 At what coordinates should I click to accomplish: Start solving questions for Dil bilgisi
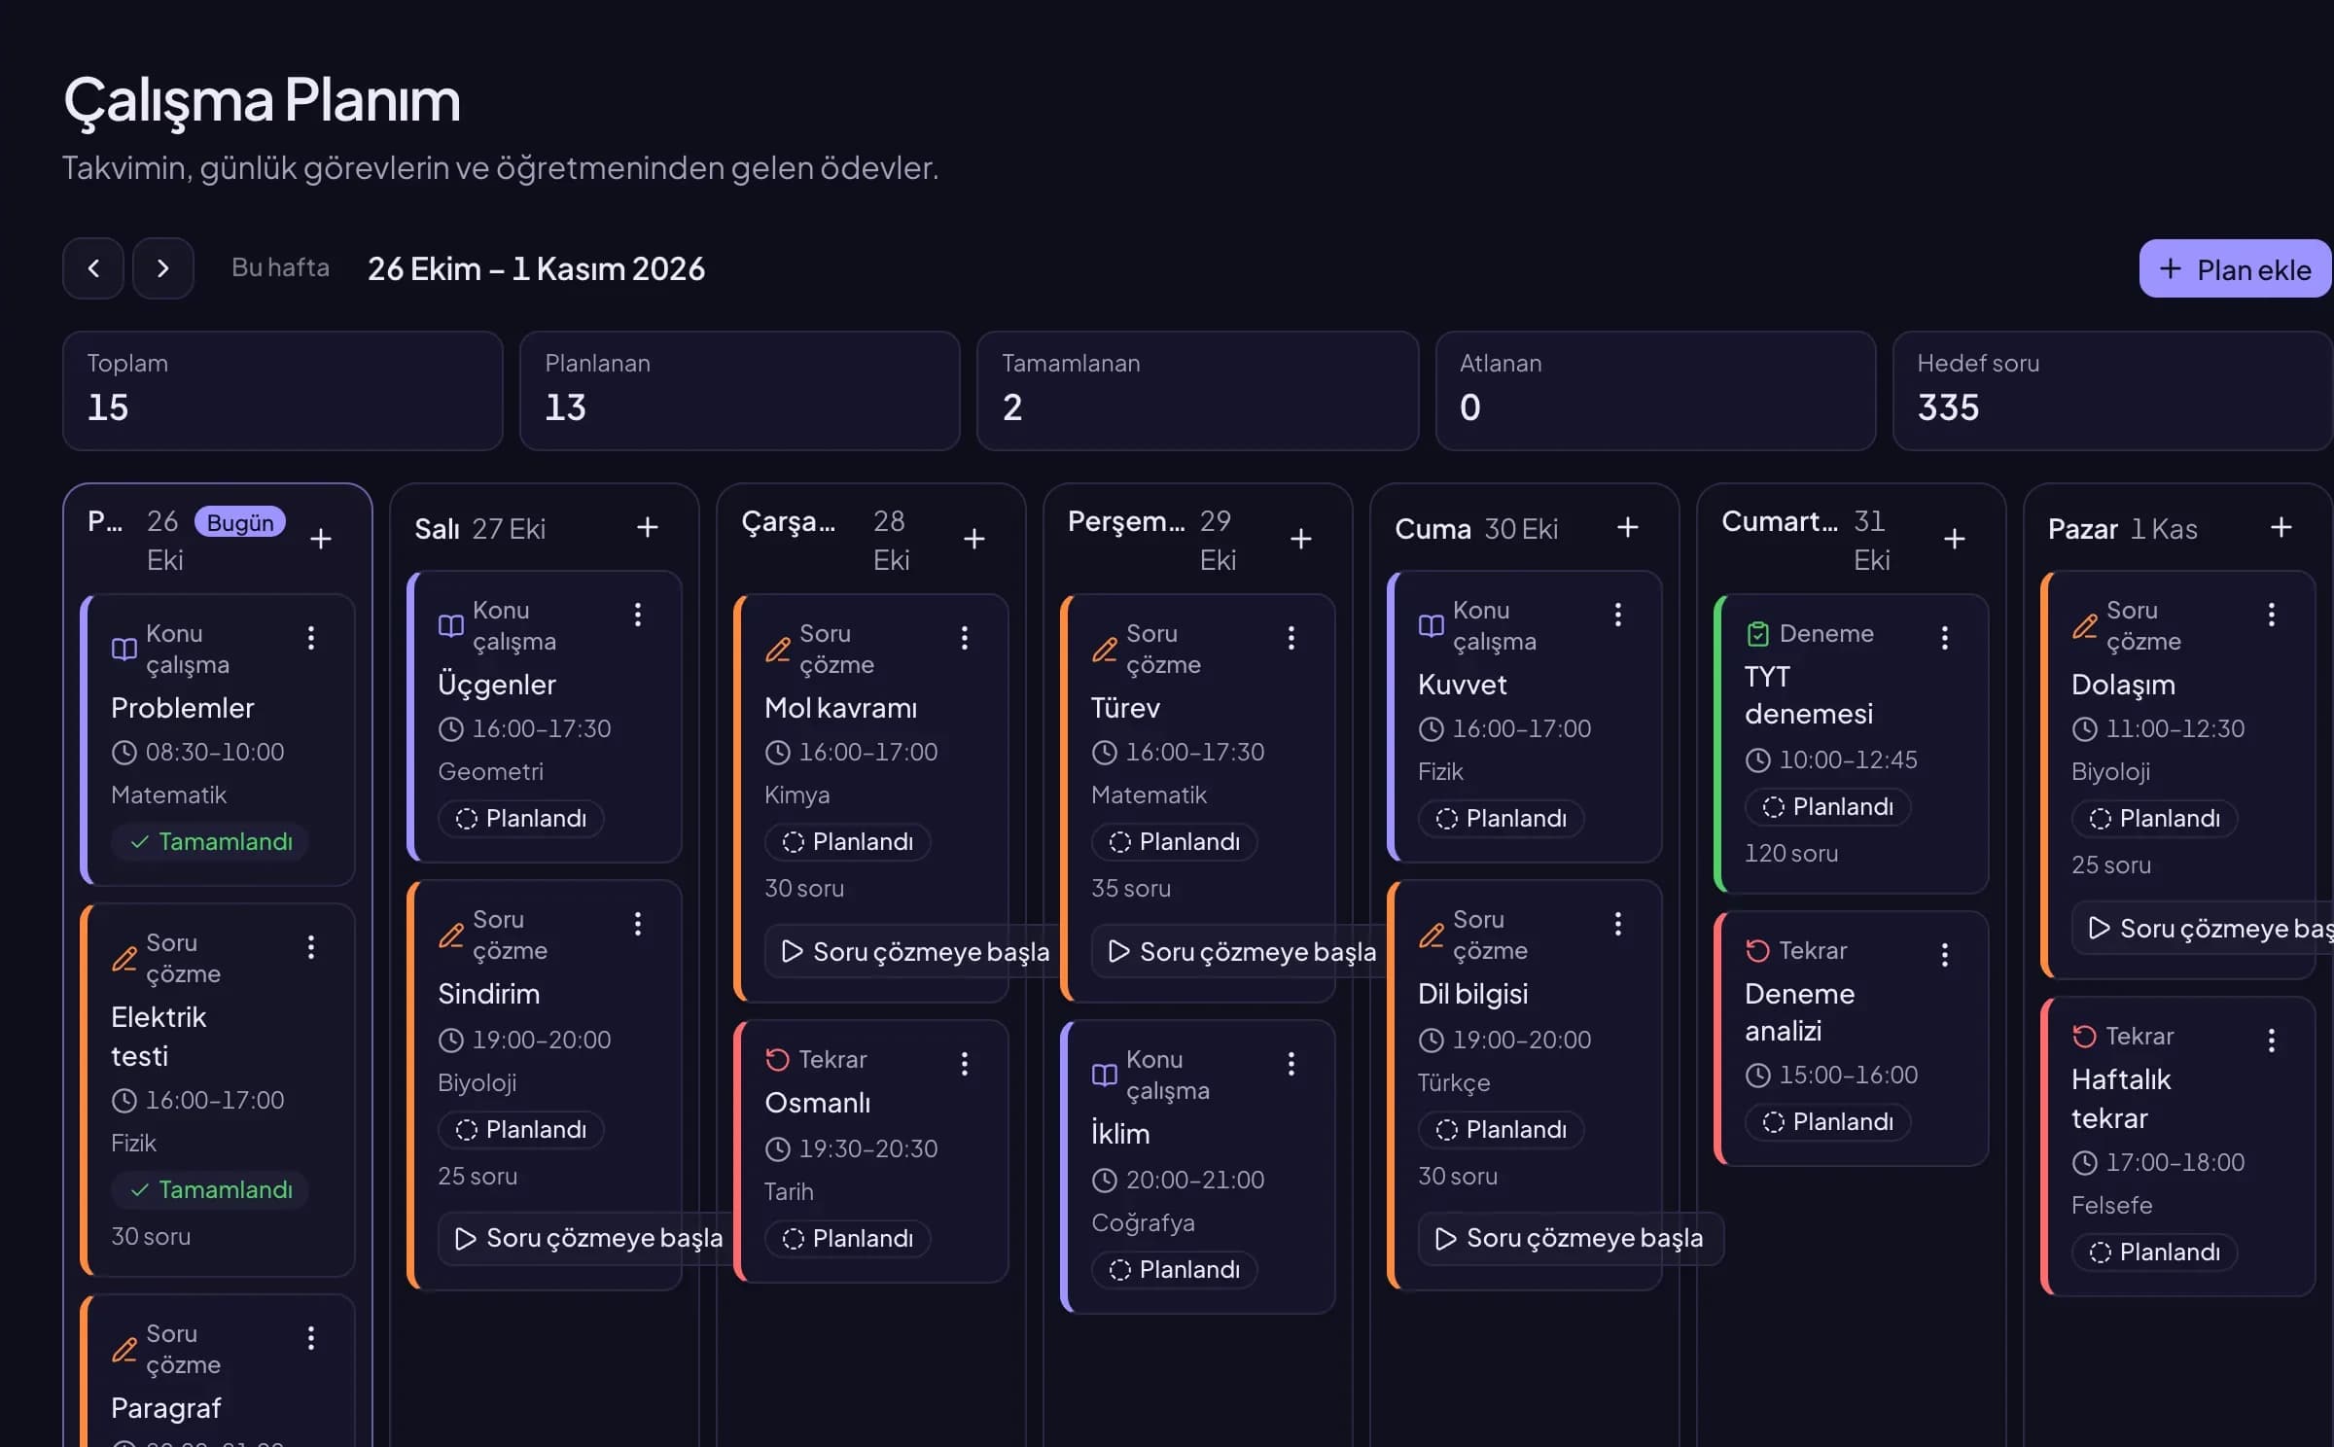point(1571,1238)
